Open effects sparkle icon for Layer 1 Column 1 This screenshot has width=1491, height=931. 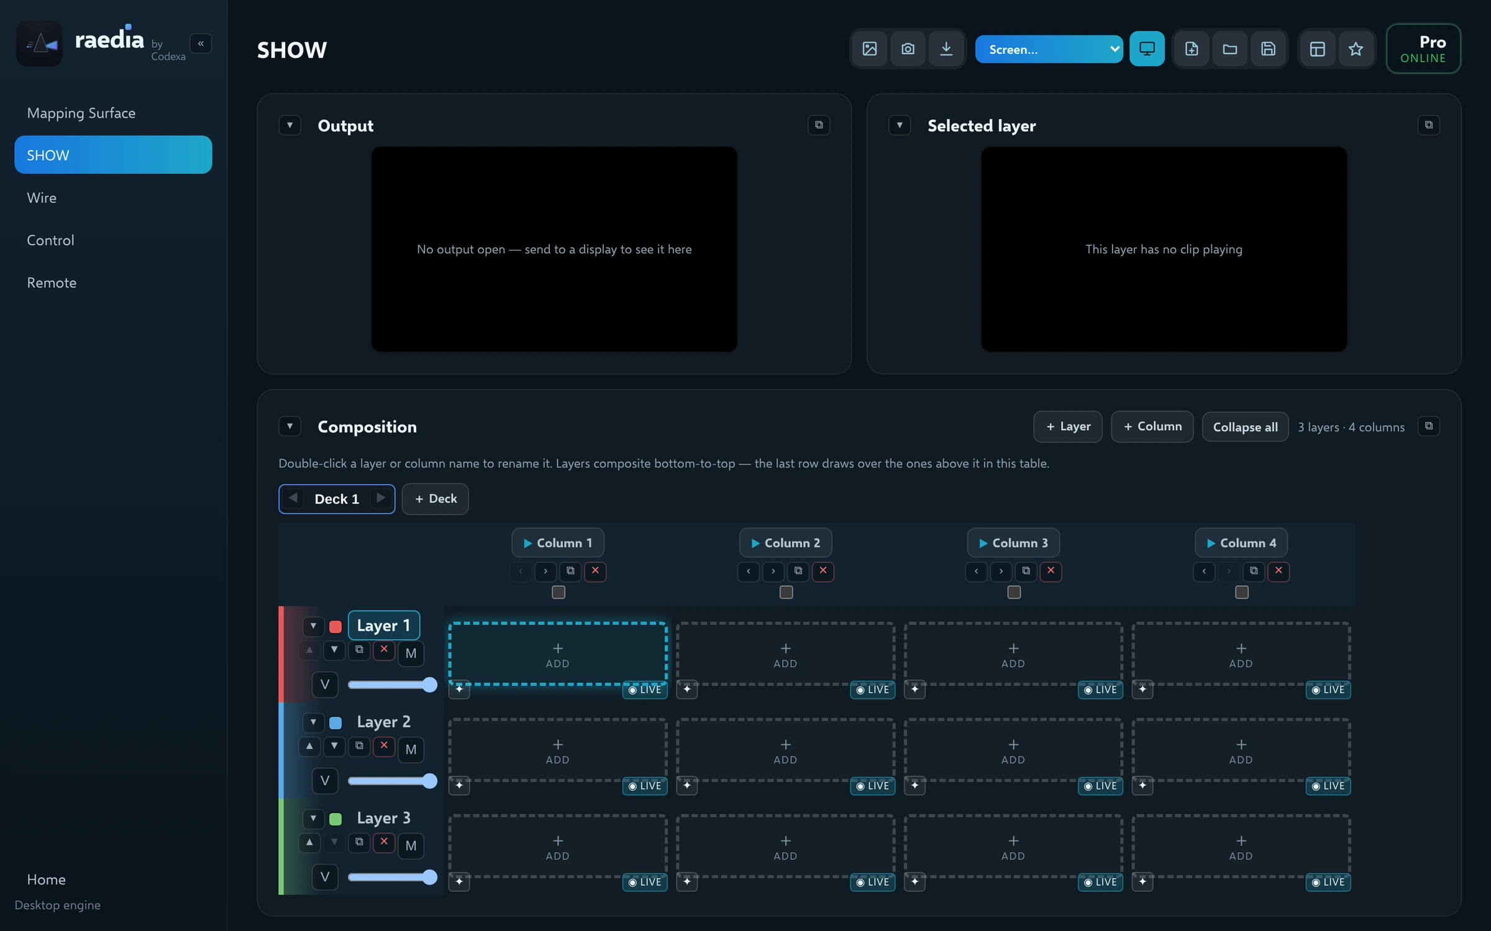tap(459, 689)
